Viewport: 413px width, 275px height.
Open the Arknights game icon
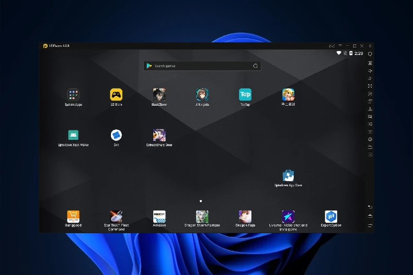[202, 95]
